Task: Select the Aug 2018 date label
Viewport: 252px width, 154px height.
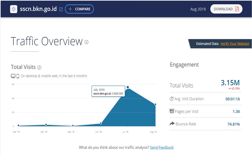Action: pyautogui.click(x=198, y=9)
